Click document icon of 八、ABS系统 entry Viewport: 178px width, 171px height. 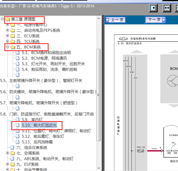click(x=12, y=159)
